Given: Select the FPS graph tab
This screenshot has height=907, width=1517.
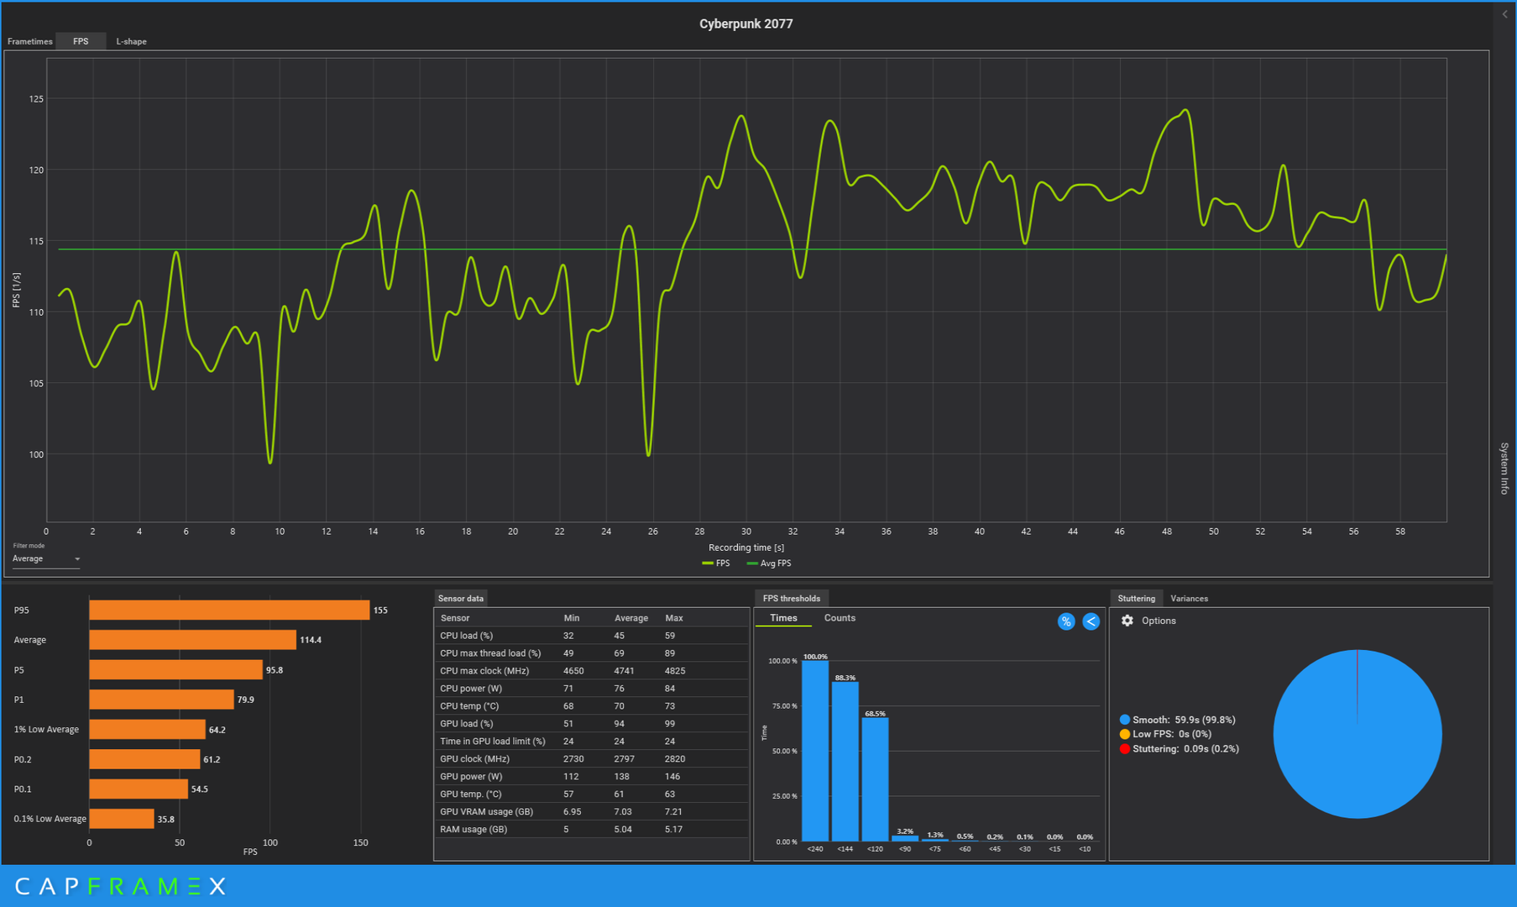Looking at the screenshot, I should tap(81, 41).
